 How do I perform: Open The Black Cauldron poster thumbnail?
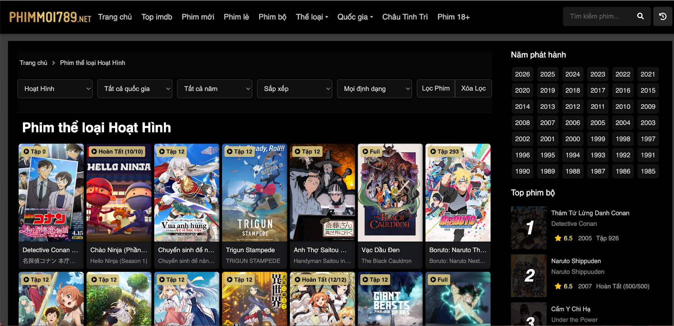(390, 193)
